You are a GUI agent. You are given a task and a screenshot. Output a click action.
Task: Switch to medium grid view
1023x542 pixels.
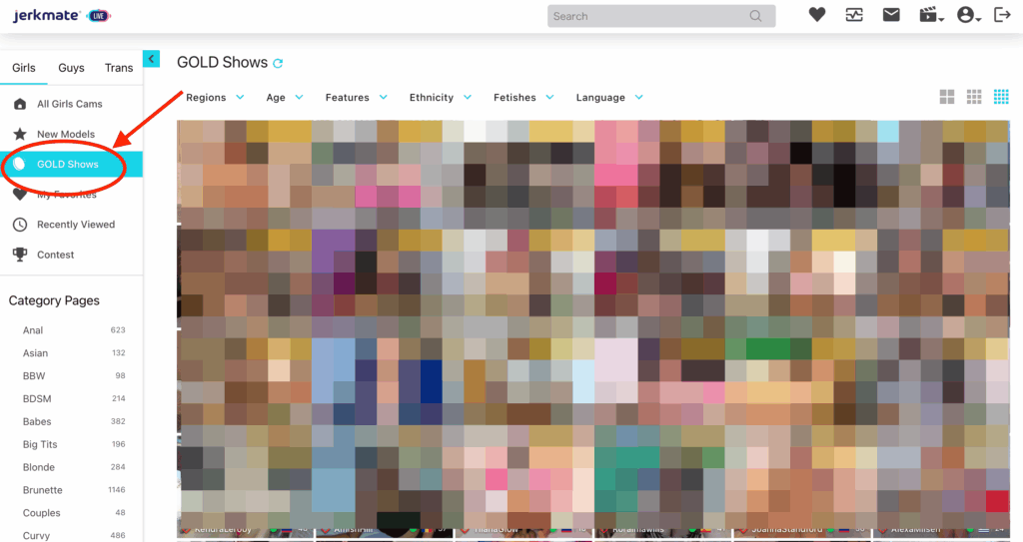[974, 97]
